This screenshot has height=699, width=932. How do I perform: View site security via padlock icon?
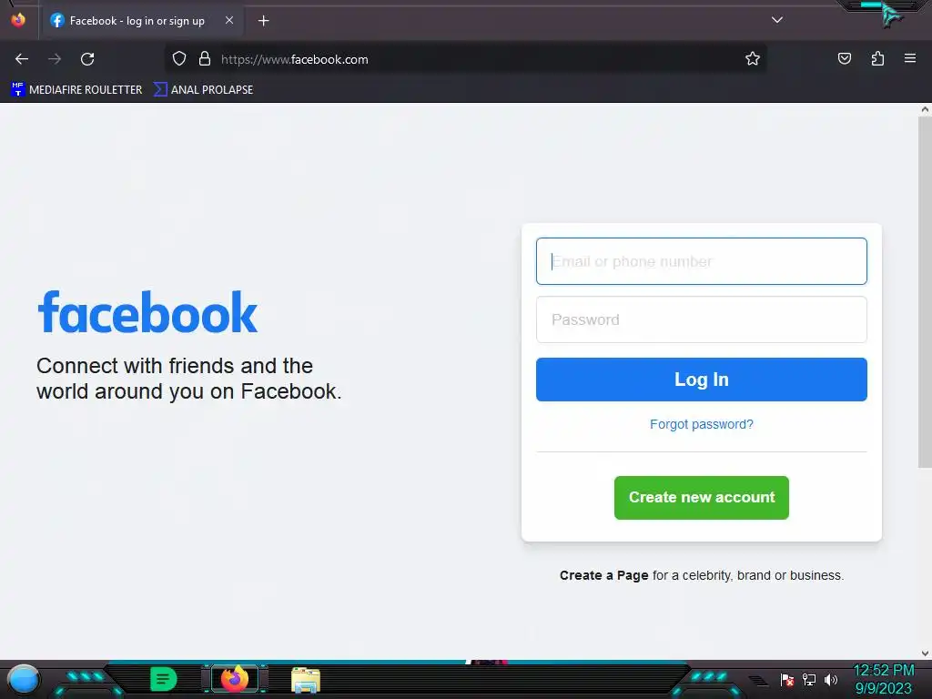click(x=205, y=58)
